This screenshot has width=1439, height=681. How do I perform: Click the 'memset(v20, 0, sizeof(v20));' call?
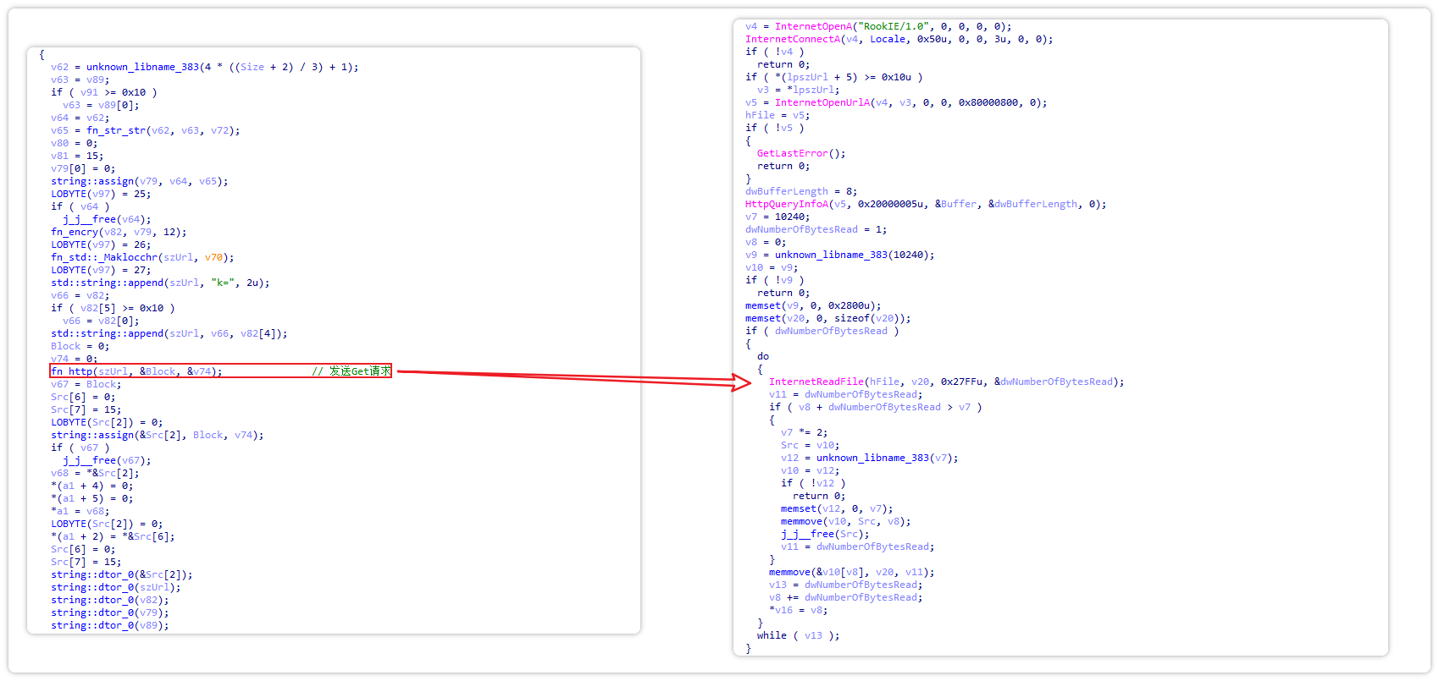(828, 318)
